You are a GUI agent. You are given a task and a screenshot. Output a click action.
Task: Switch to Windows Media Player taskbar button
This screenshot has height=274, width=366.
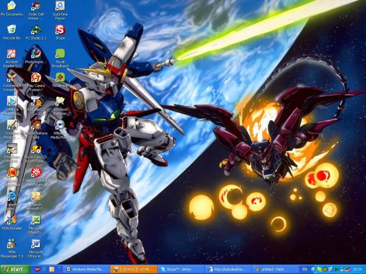click(87, 269)
